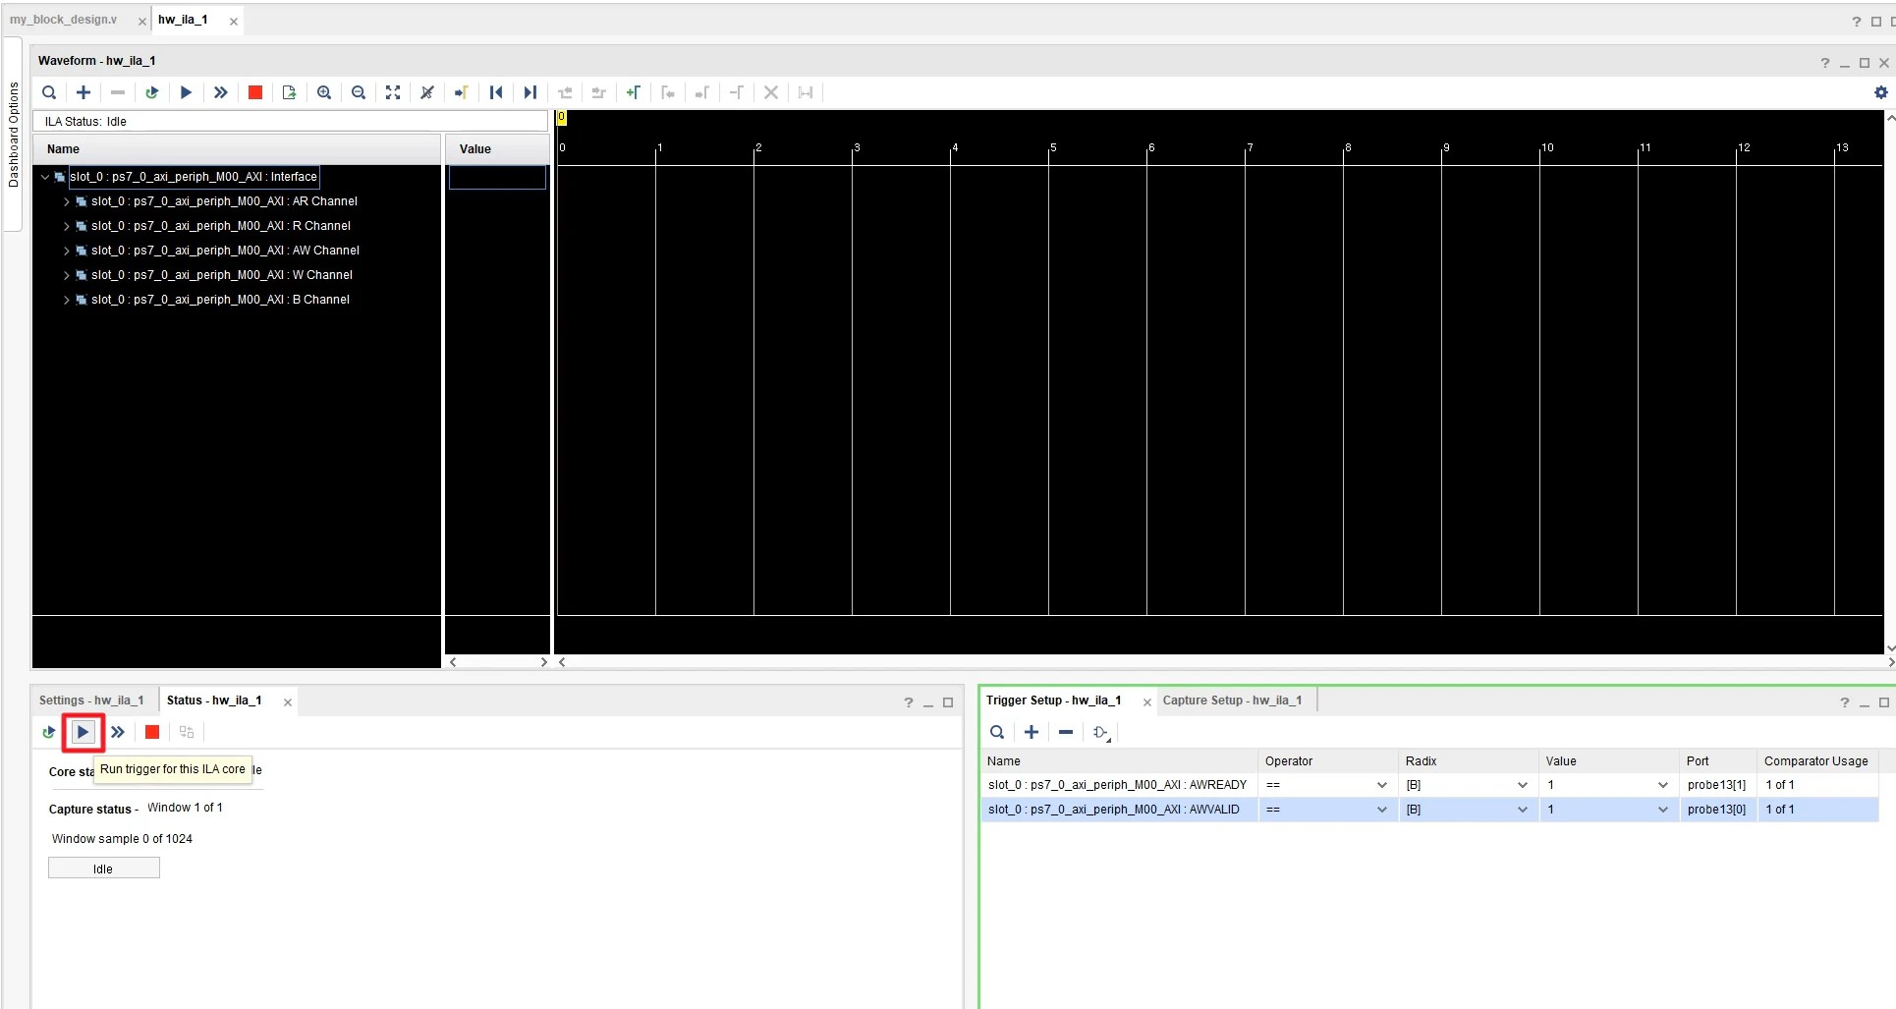Remove selected probe in Trigger Setup
The width and height of the screenshot is (1896, 1009).
coord(1066,732)
